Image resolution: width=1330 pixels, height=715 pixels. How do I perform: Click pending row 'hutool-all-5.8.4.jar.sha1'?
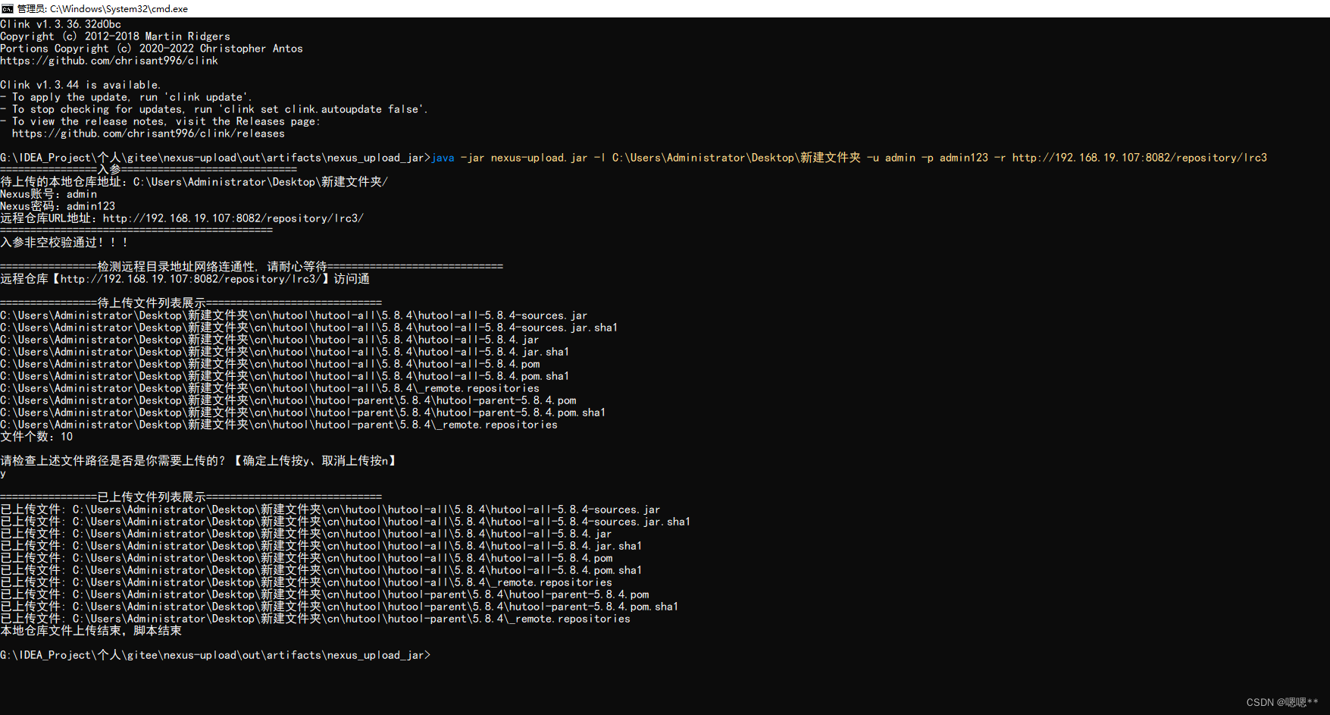coord(285,352)
